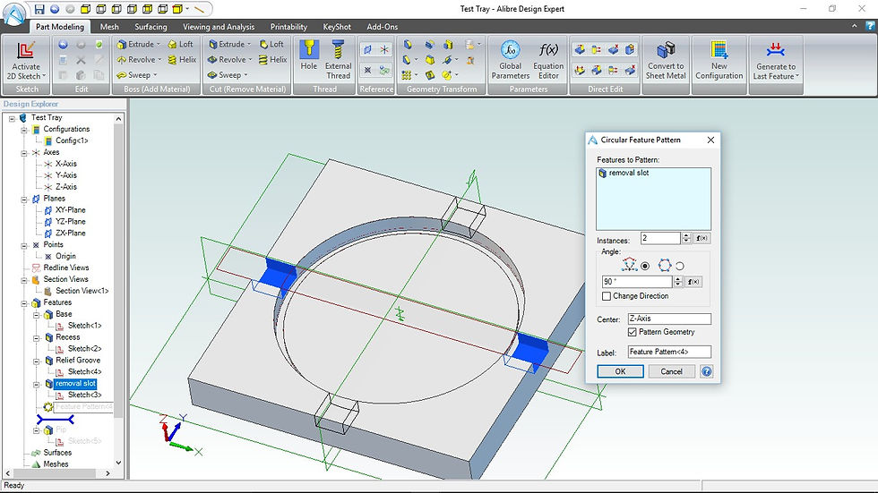The height and width of the screenshot is (493, 878).
Task: Select total-angle radio option
Action: point(680,266)
